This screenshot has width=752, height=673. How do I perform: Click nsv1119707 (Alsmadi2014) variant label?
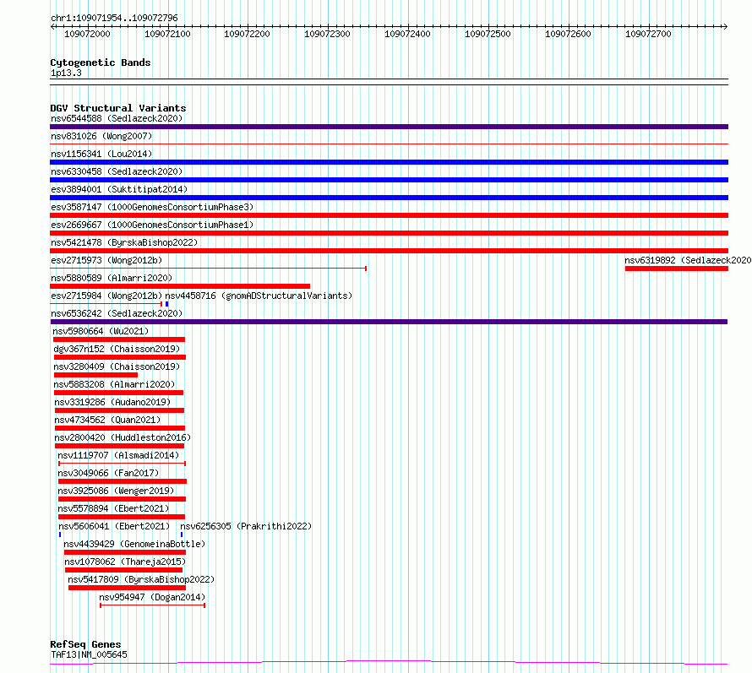[118, 455]
